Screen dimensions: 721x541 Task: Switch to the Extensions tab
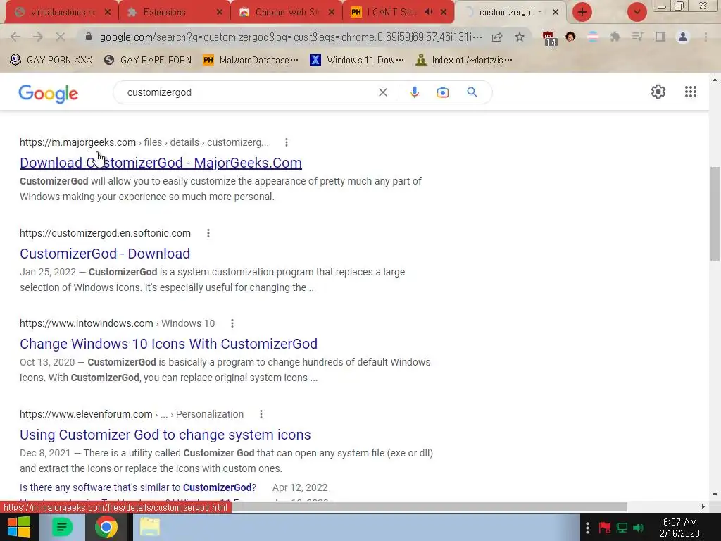pos(174,12)
